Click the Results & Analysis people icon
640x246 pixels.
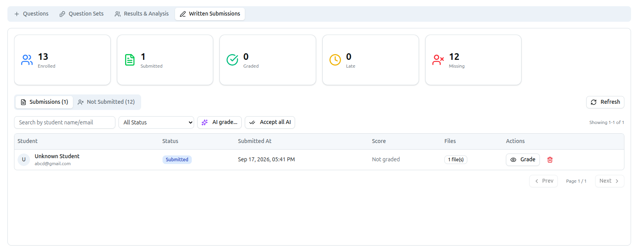click(118, 14)
